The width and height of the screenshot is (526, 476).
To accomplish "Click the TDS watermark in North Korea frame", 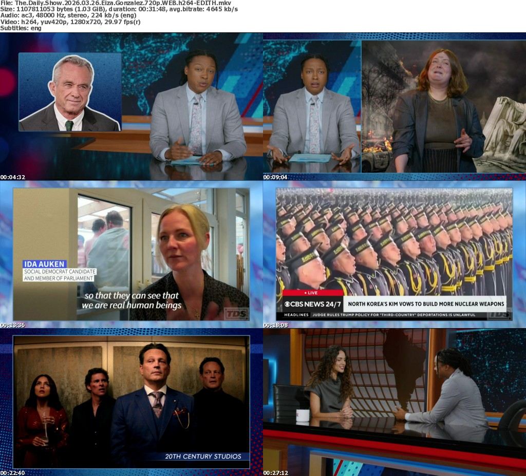I will (x=498, y=314).
